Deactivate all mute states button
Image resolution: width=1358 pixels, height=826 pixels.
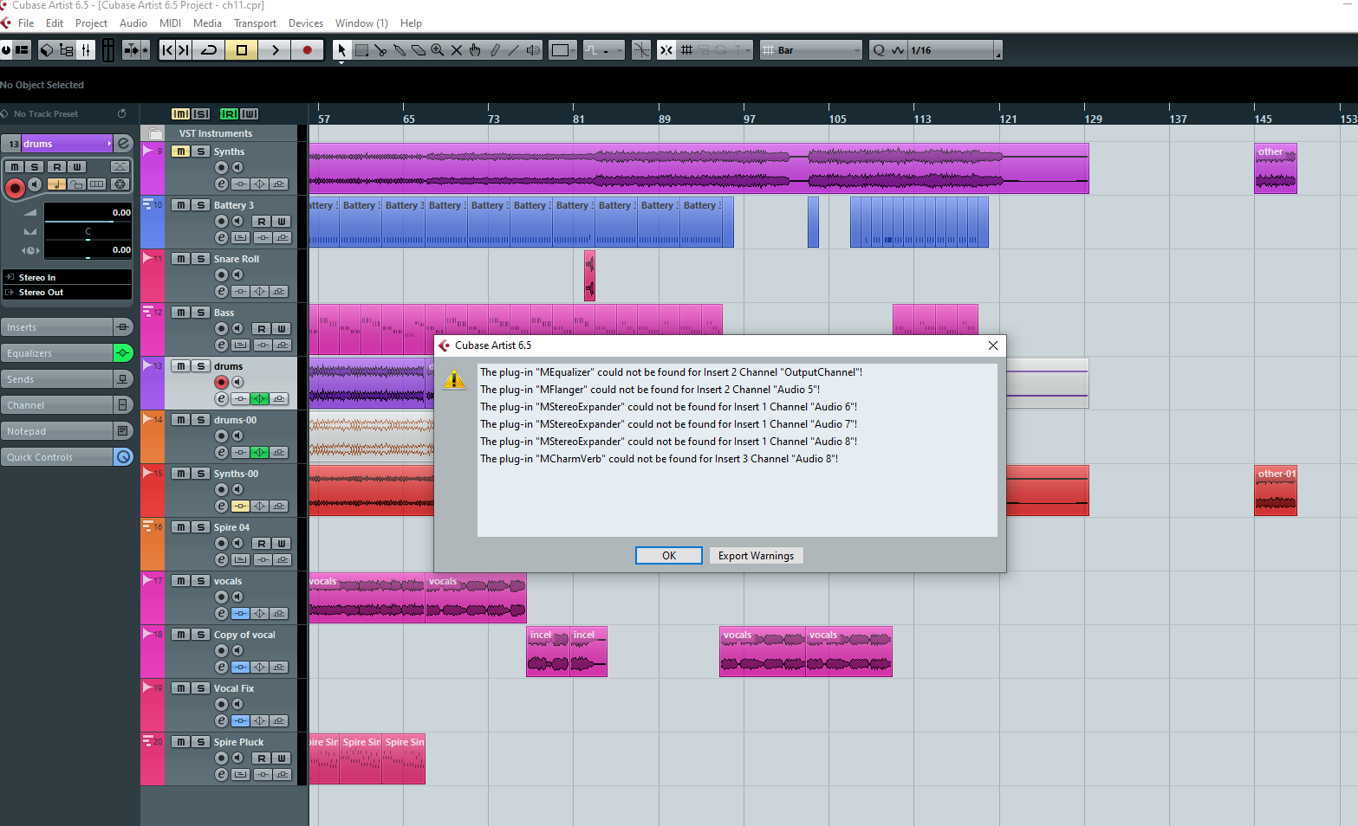[180, 113]
